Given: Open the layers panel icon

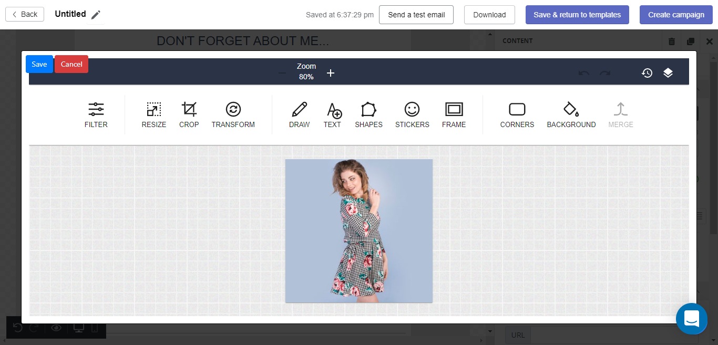Looking at the screenshot, I should [668, 73].
